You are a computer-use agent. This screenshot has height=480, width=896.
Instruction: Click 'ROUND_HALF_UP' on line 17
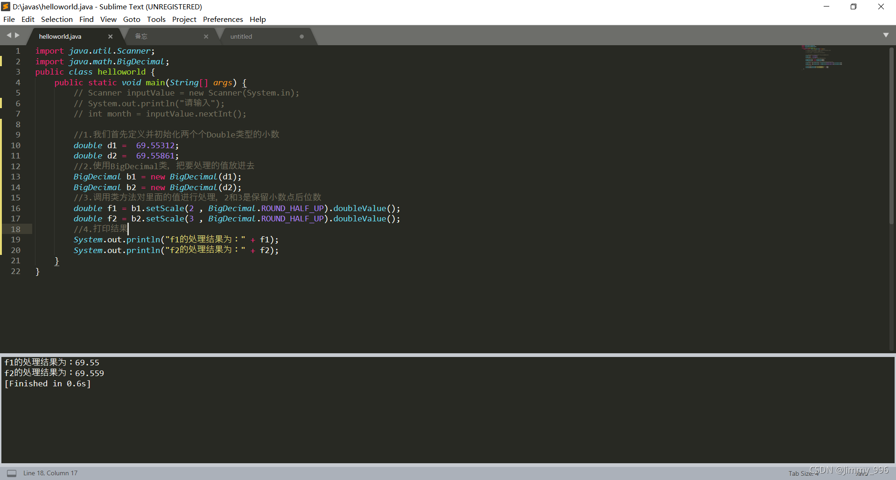pyautogui.click(x=292, y=219)
